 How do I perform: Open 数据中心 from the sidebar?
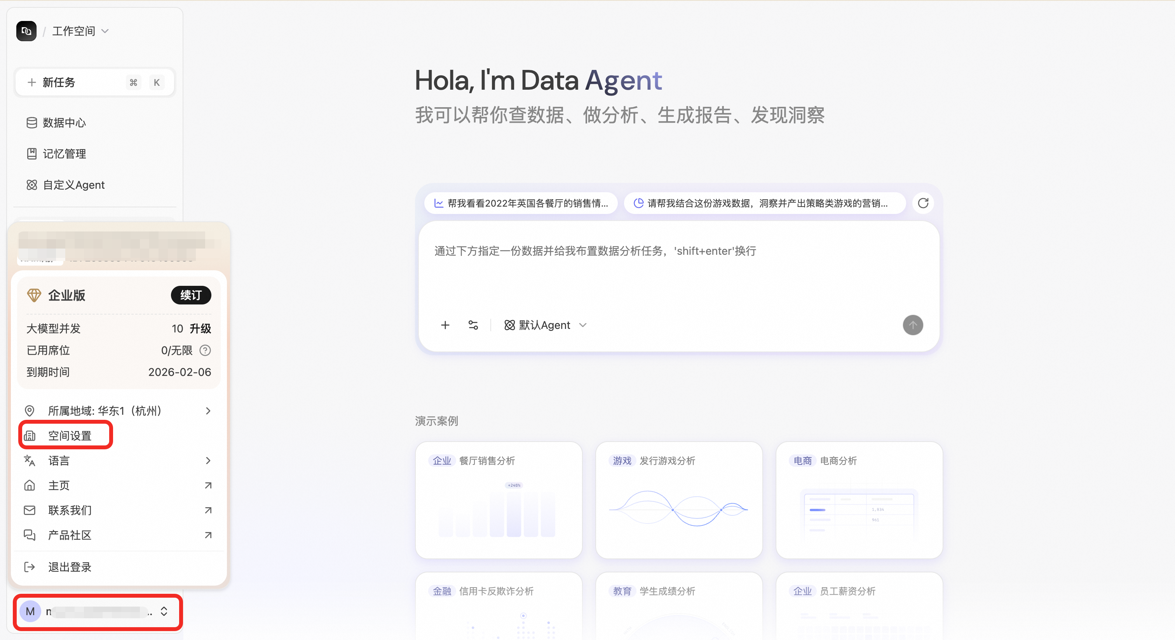[64, 123]
